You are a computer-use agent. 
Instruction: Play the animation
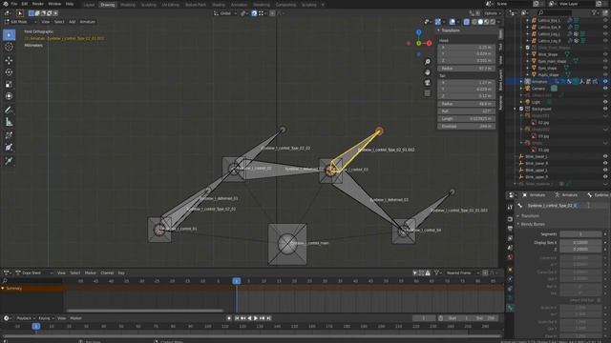coord(256,318)
